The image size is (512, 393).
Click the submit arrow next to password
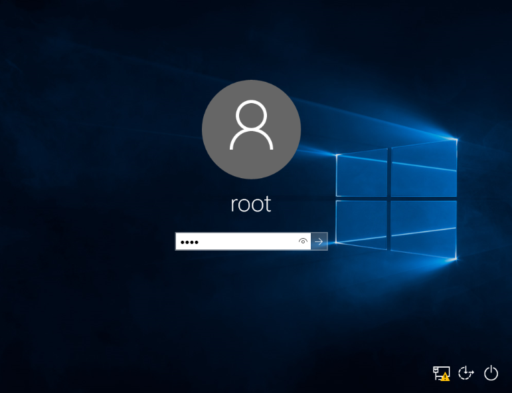point(319,241)
